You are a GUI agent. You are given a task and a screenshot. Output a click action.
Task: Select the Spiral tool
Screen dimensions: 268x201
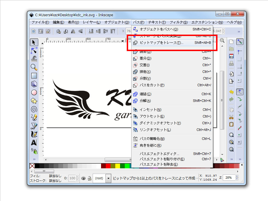click(x=34, y=109)
